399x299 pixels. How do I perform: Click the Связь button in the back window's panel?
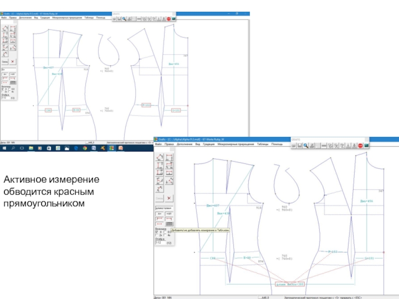point(5,61)
